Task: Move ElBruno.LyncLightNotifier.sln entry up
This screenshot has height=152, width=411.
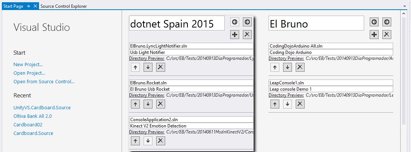Action: click(135, 67)
